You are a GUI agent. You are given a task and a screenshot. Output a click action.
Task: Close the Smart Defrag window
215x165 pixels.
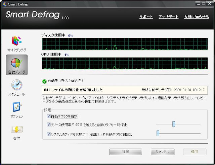[x=210, y=4]
